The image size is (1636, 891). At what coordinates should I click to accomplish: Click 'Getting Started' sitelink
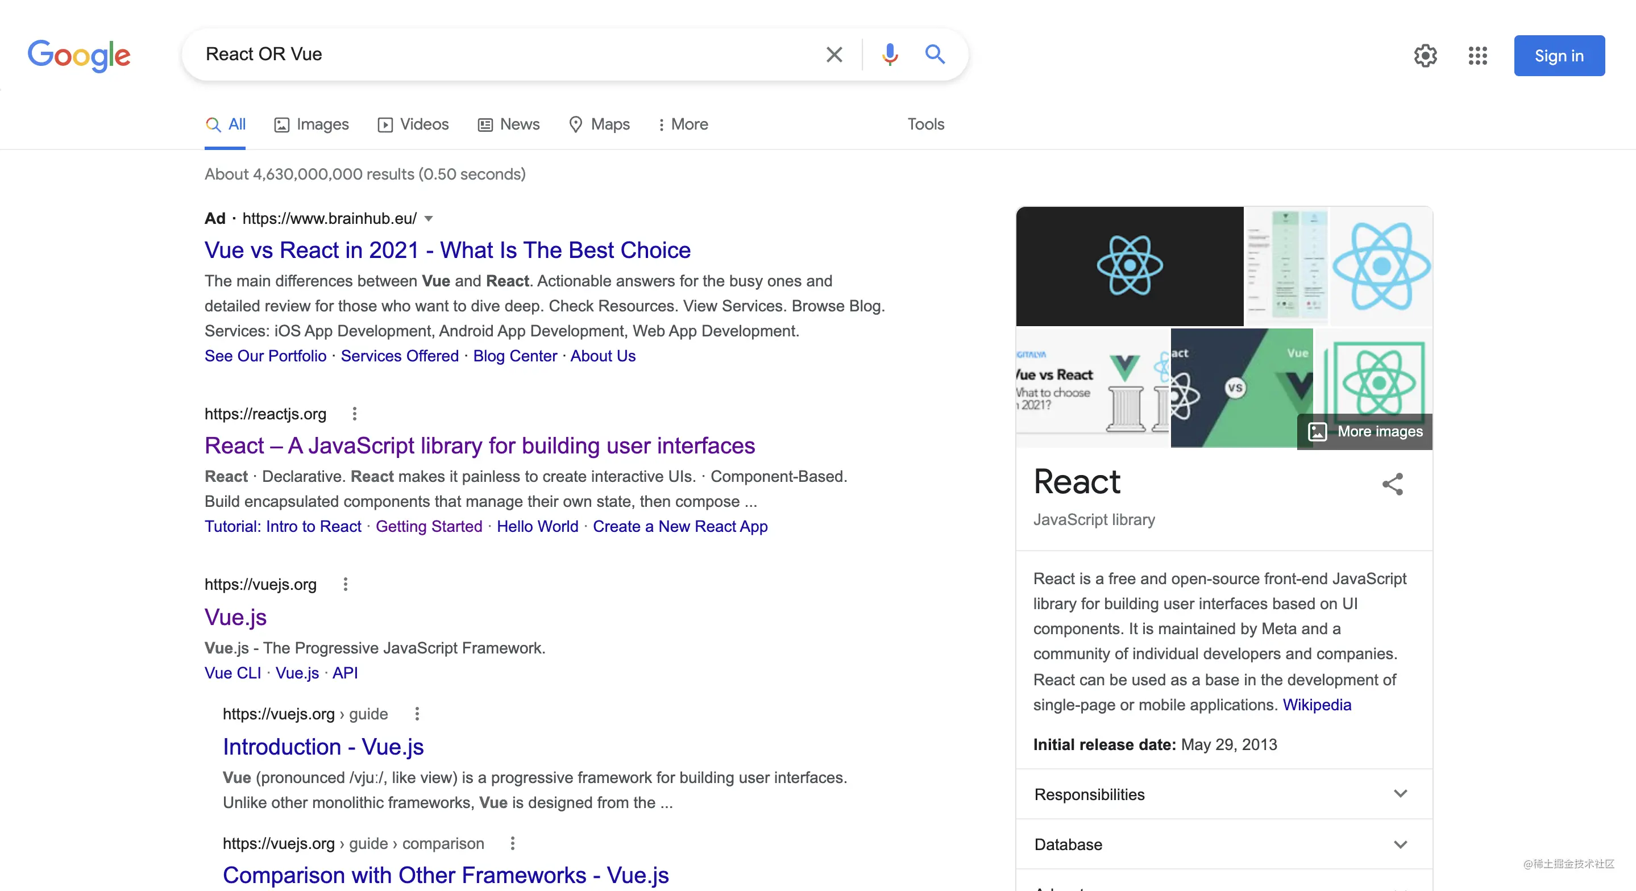point(429,526)
